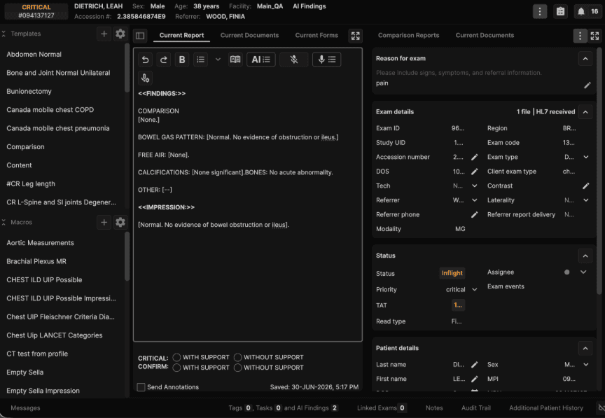
Task: Edit the Referrer phone pencil
Action: (x=475, y=214)
